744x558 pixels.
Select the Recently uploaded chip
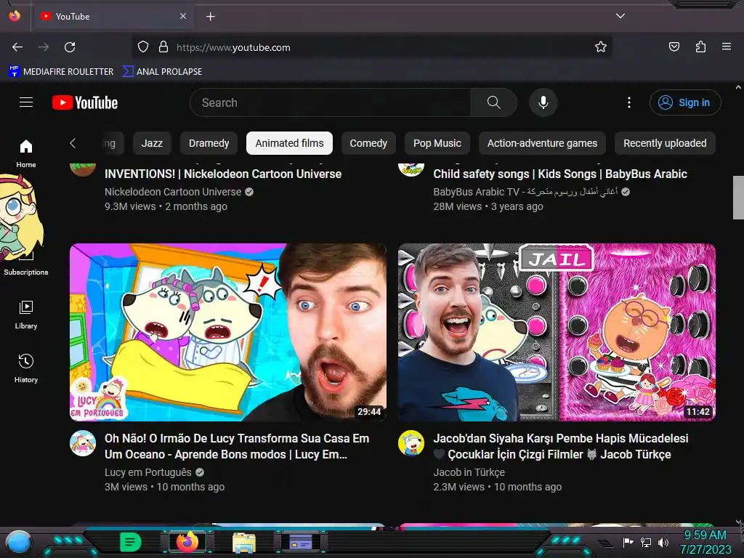coord(665,143)
